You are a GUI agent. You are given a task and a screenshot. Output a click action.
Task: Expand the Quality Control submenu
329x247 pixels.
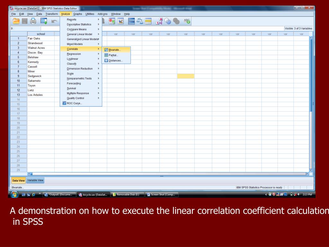tap(81, 98)
